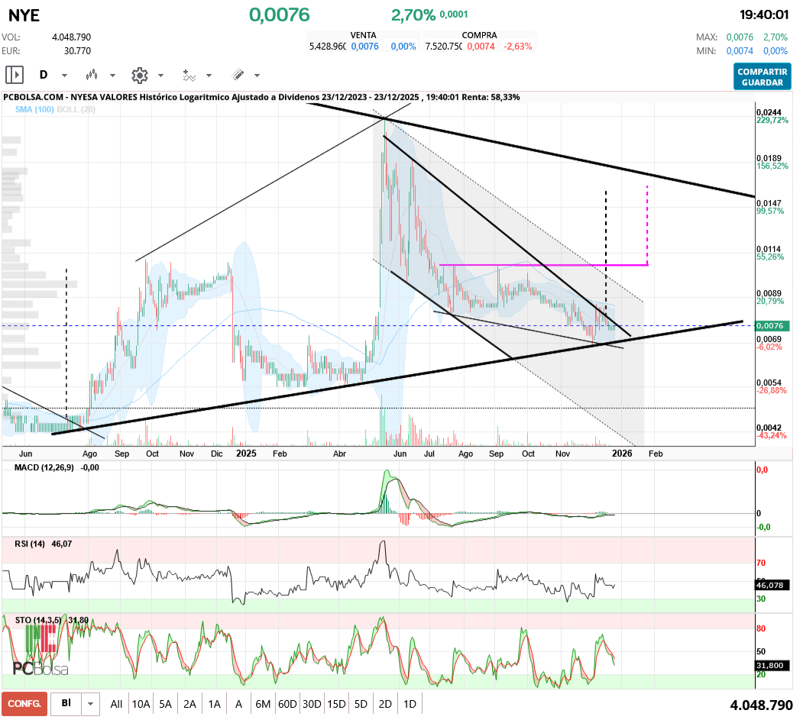Expand the dropdown beside the gear icon
This screenshot has width=803, height=720.
[x=160, y=75]
